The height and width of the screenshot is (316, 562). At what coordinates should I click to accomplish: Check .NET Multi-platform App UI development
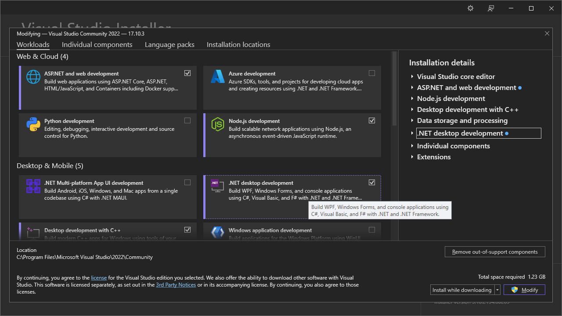187,183
